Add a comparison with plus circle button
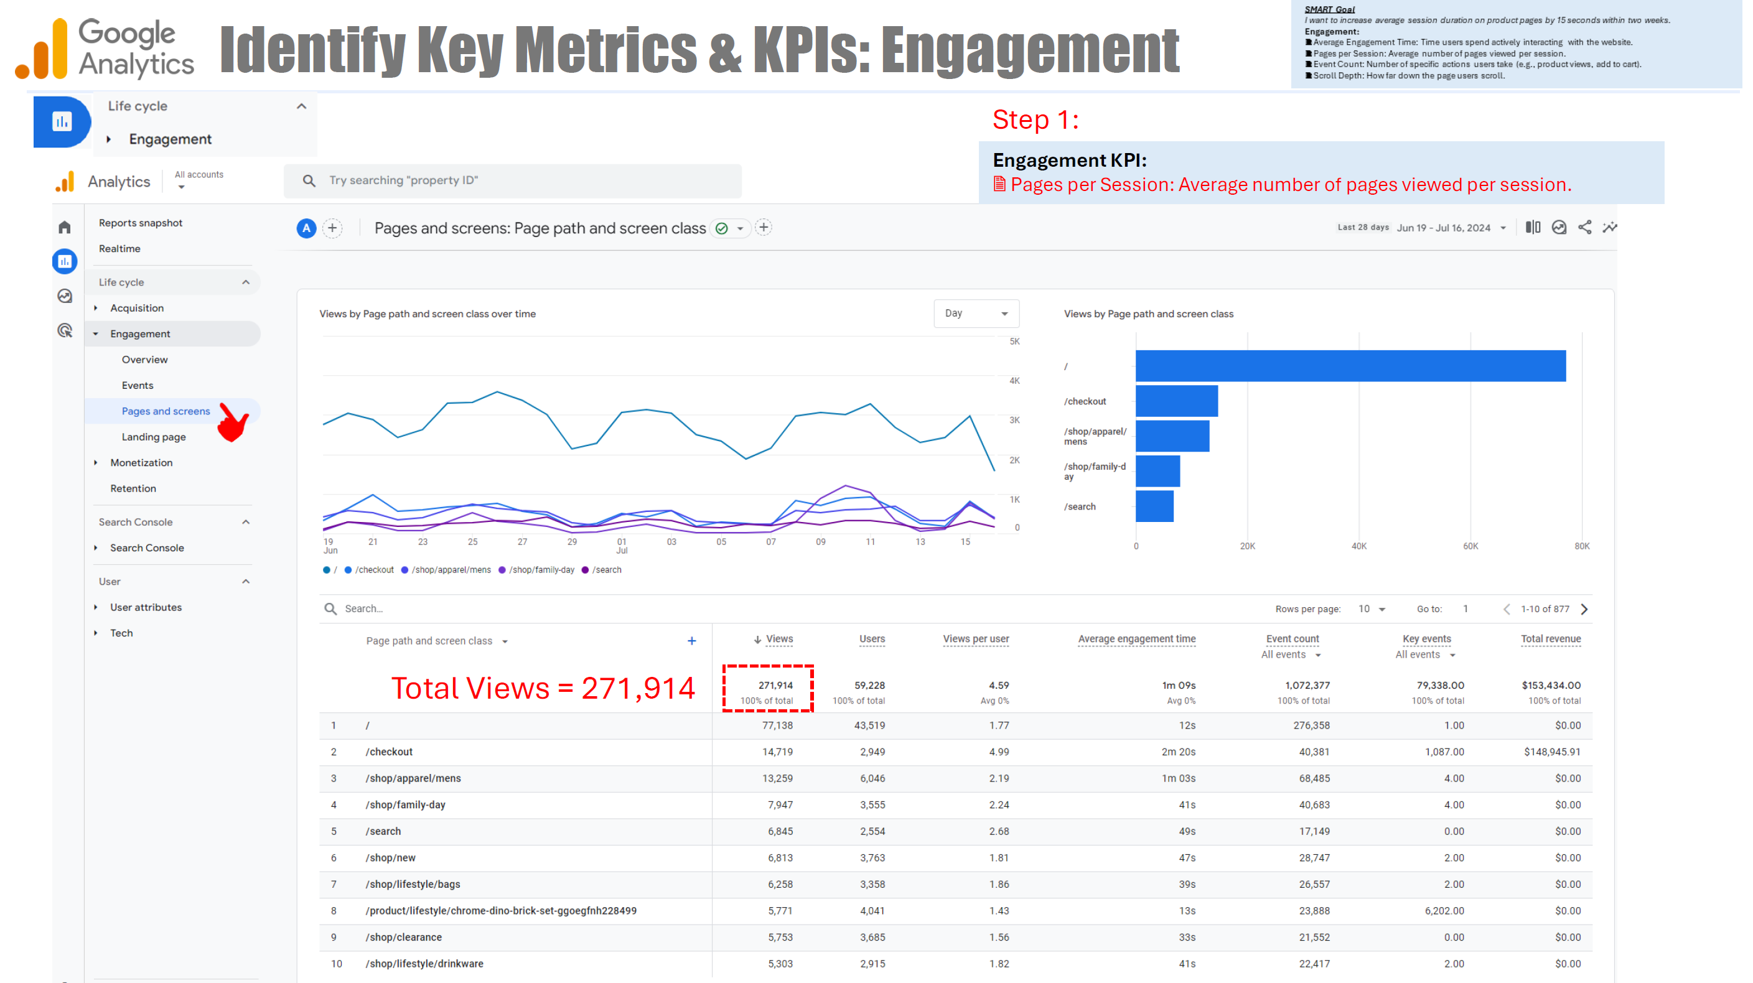 click(332, 228)
